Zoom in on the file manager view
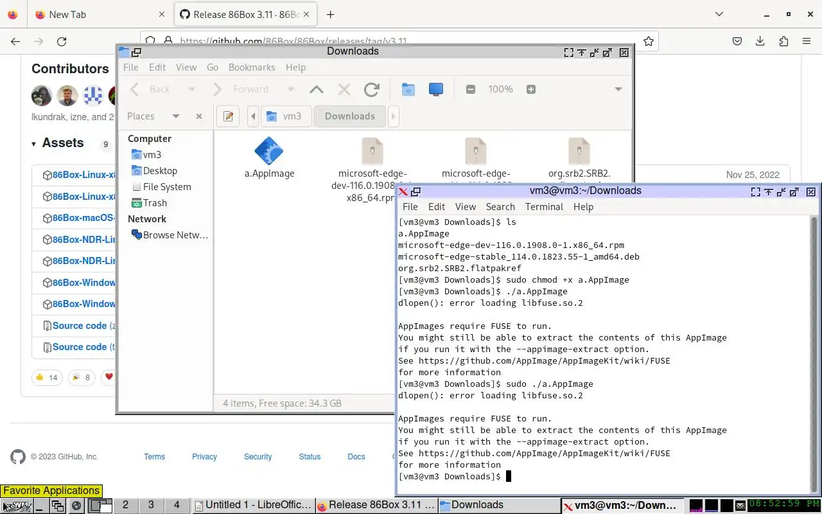 (531, 89)
